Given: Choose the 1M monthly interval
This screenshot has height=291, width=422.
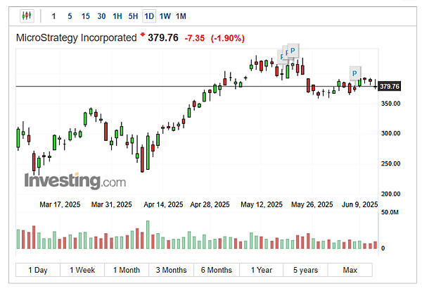Looking at the screenshot, I should 181,16.
